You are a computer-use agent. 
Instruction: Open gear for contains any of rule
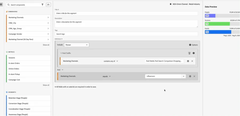pyautogui.click(x=188, y=61)
